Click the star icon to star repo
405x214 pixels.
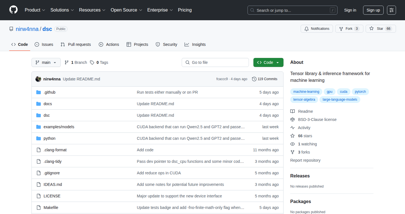coord(372,29)
